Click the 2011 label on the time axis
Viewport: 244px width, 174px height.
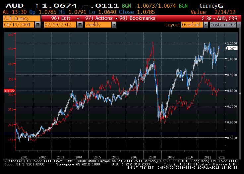click(208, 157)
